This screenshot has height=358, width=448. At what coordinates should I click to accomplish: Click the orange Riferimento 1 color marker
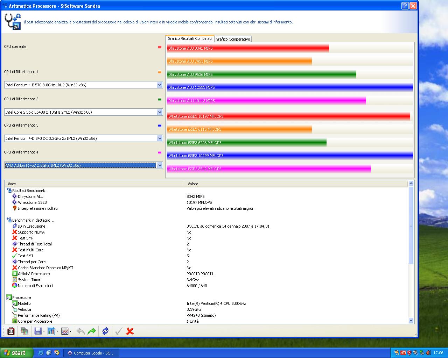[160, 72]
